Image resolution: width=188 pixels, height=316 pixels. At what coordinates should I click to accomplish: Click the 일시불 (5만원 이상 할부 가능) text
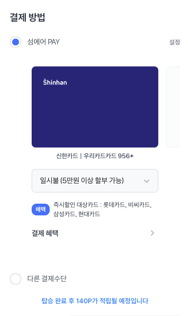82,180
